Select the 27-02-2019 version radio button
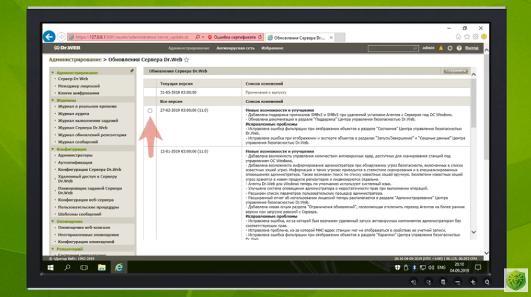The width and height of the screenshot is (531, 297). click(x=150, y=111)
